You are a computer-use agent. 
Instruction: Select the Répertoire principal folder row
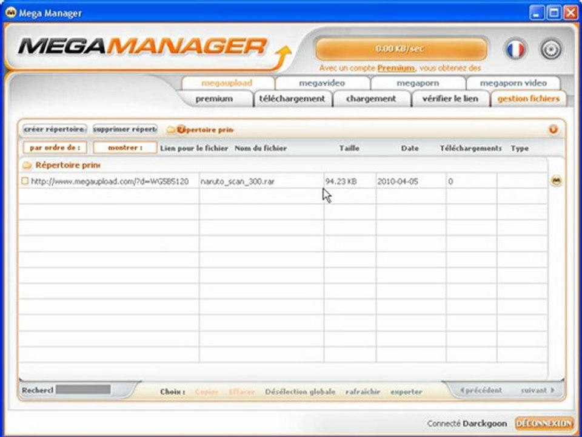[283, 165]
